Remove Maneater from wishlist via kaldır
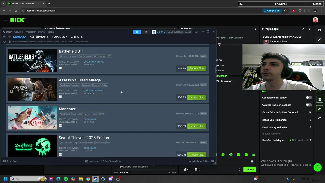Viewport: 325px width, 183px height. click(x=203, y=114)
